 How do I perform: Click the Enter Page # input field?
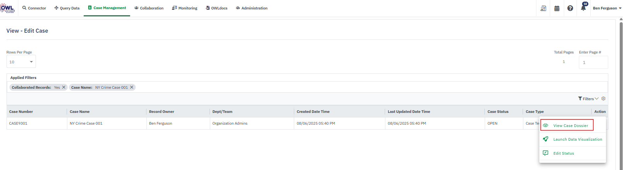(593, 62)
